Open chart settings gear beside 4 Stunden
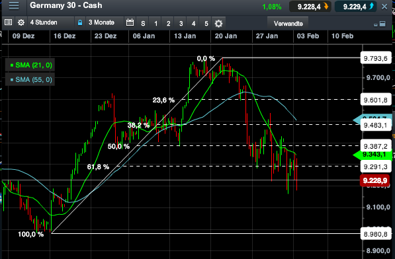This screenshot has width=395, height=259. tap(21, 22)
